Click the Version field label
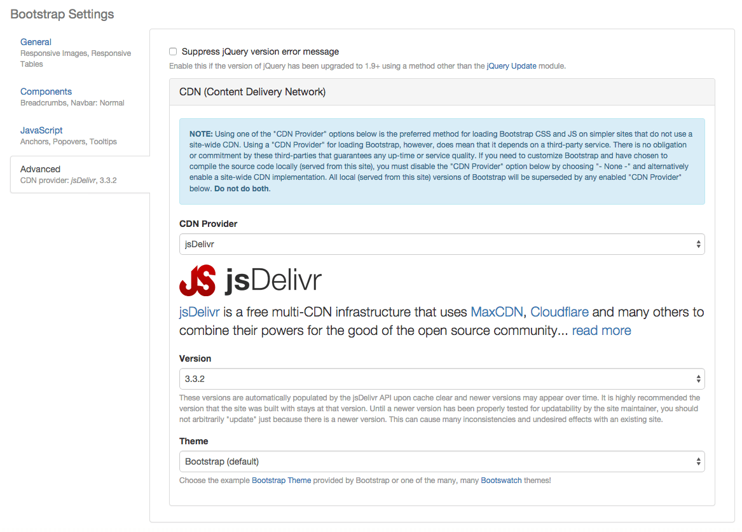This screenshot has width=742, height=532. (x=195, y=359)
